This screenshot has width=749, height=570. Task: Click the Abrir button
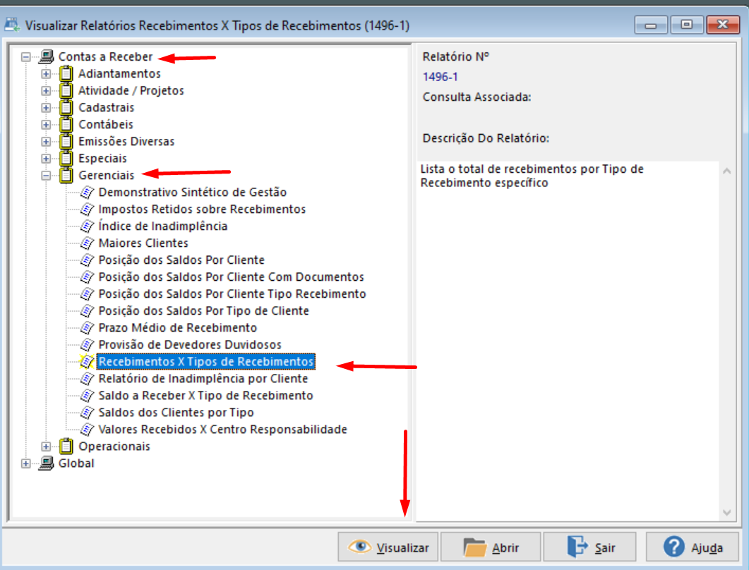pyautogui.click(x=491, y=547)
